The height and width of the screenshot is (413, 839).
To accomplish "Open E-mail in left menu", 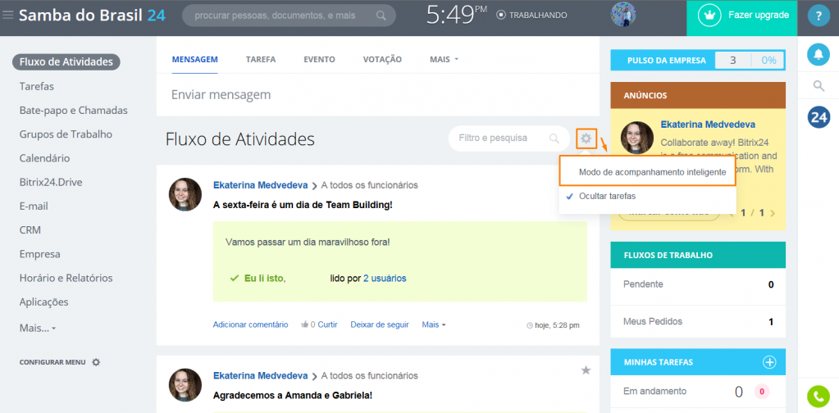I will tap(34, 206).
